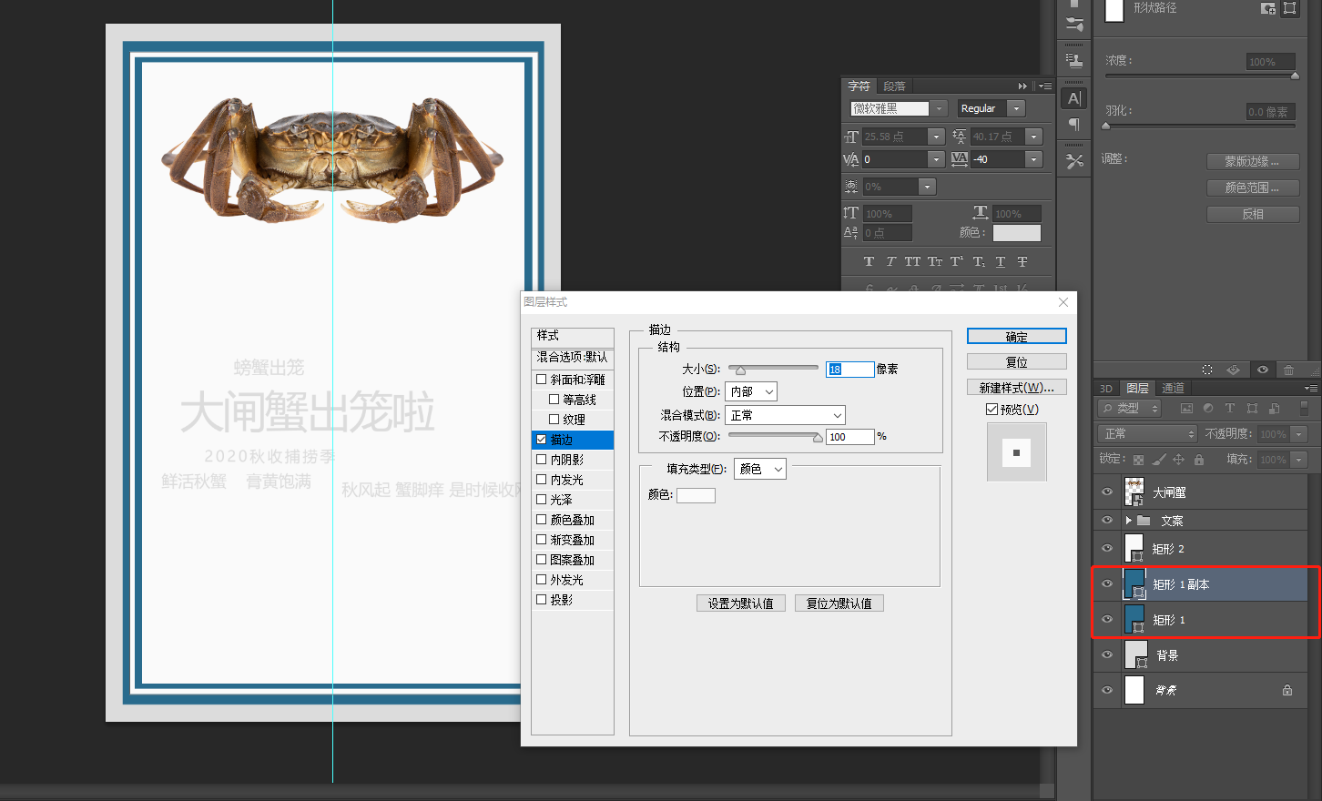1322x801 pixels.
Task: Open the Clone Source stamp panel icon
Action: point(1074,61)
